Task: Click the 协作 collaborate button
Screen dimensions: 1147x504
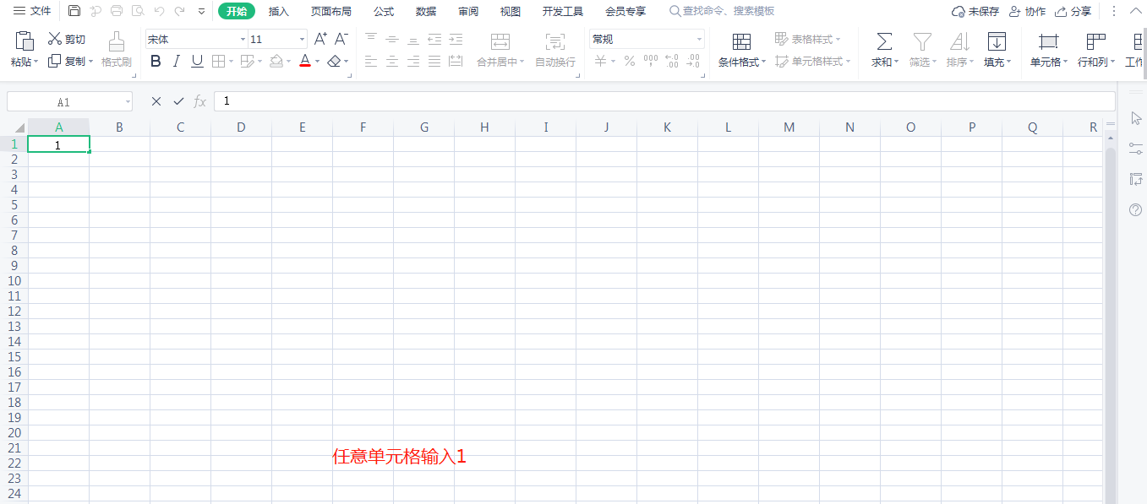Action: click(1027, 11)
